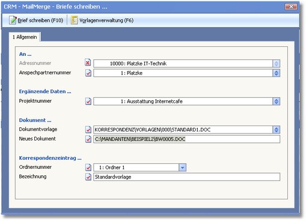Click the red X icon beside Adressnummer
This screenshot has width=306, height=221.
pyautogui.click(x=88, y=63)
